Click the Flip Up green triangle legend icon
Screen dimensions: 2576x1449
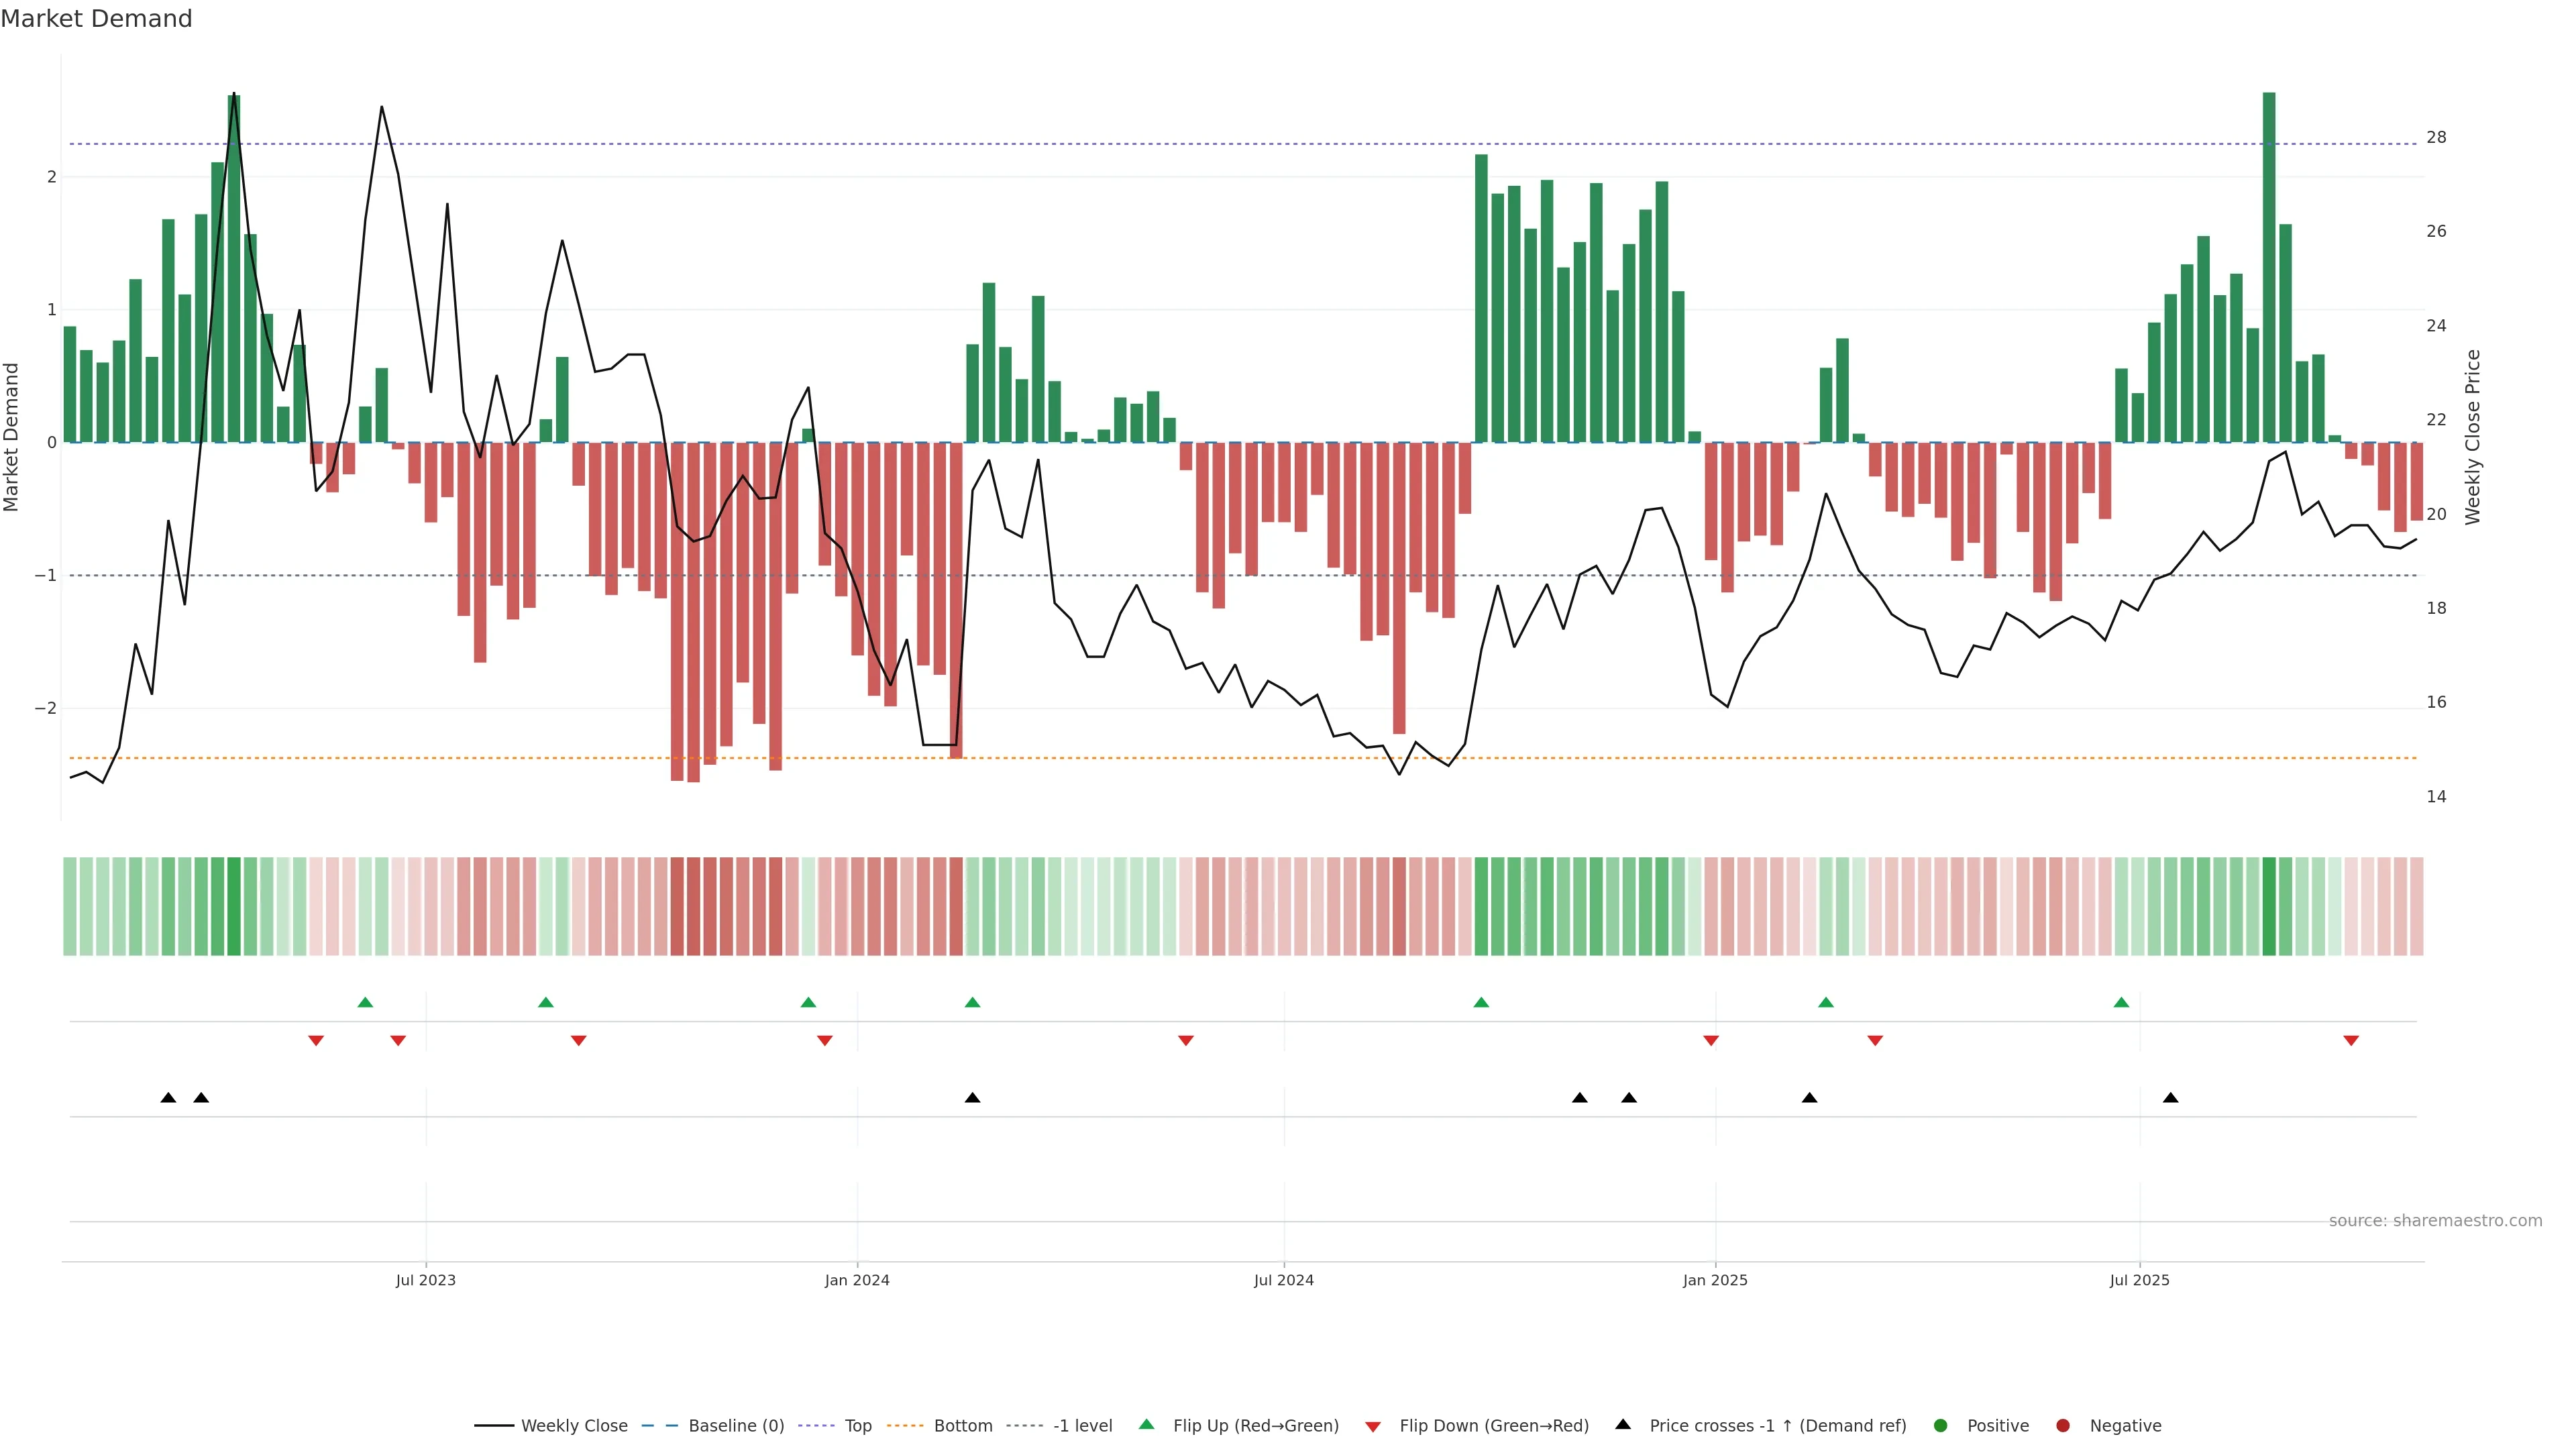pyautogui.click(x=1147, y=1425)
